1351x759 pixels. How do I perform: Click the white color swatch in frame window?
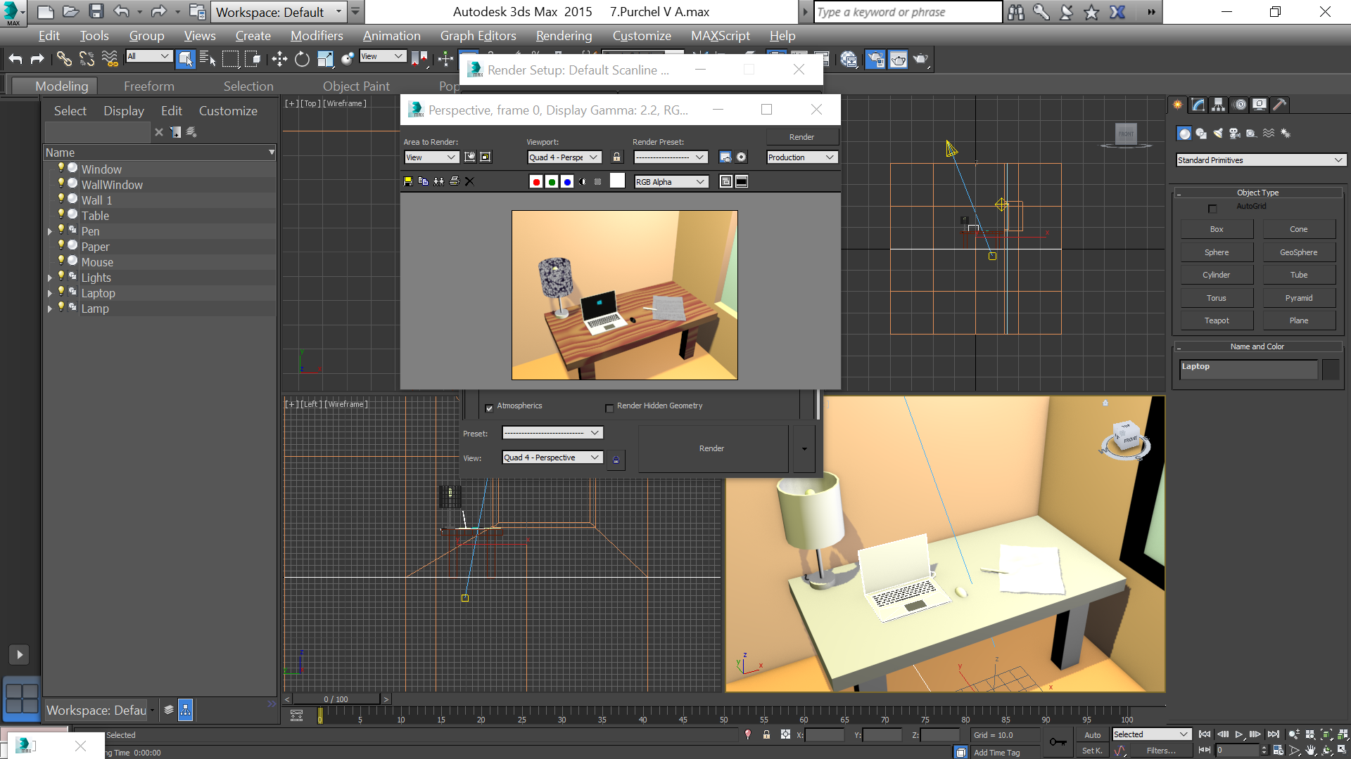point(617,181)
